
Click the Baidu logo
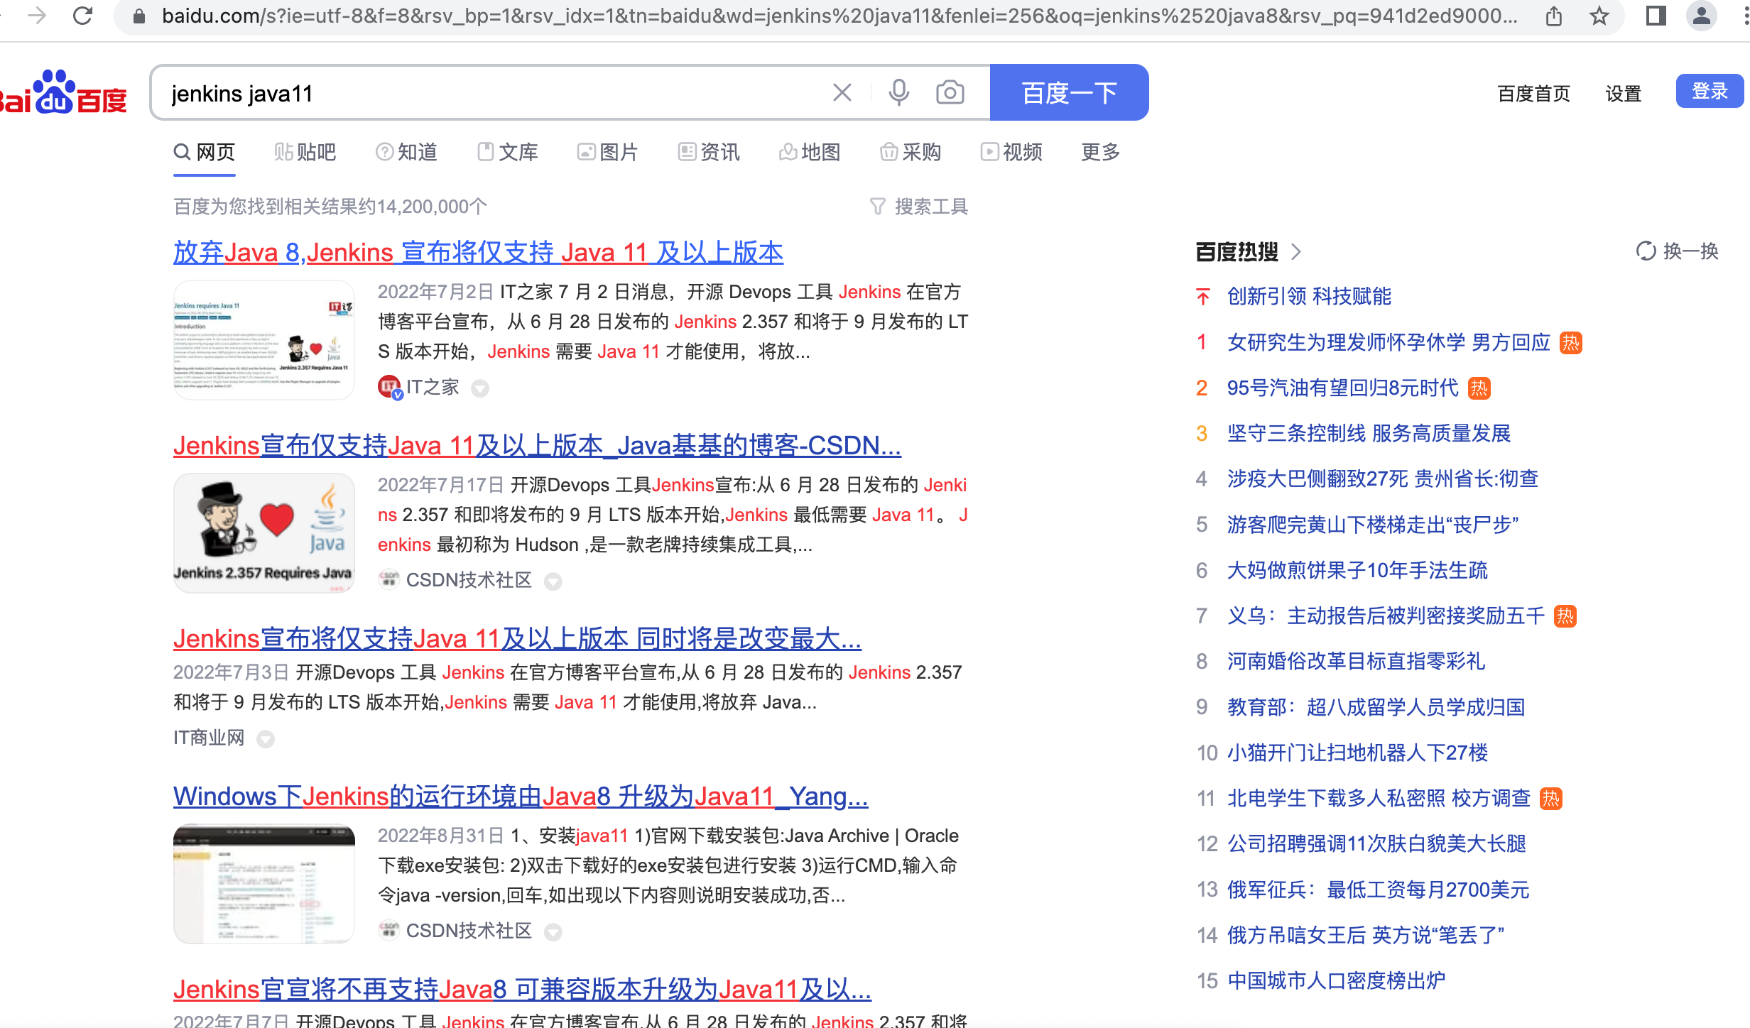(x=64, y=92)
